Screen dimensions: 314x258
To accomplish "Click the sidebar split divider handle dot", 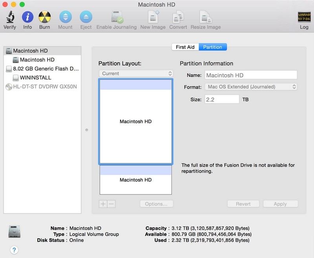I will [x=87, y=130].
